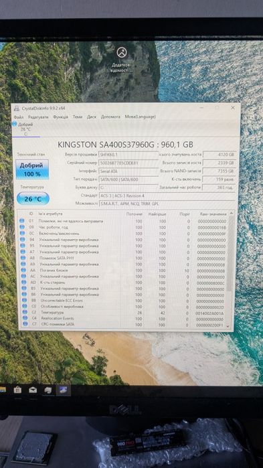The width and height of the screenshot is (263, 468).
Task: Click the standard field ACS-3 Revision 4
Action: click(x=167, y=196)
